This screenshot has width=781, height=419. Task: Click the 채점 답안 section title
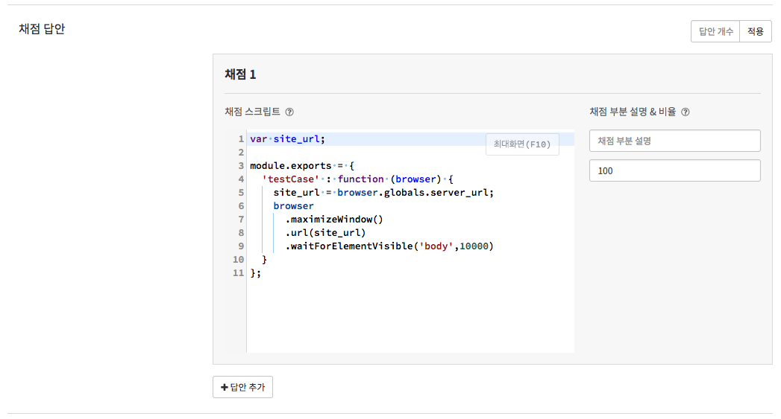[x=42, y=30]
